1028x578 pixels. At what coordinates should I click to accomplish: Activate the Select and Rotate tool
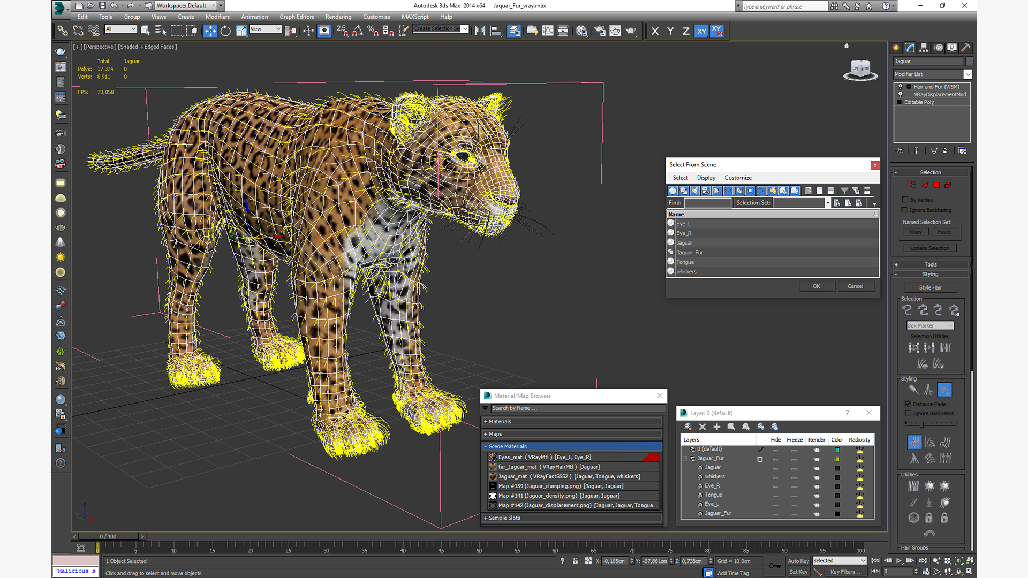(x=225, y=31)
